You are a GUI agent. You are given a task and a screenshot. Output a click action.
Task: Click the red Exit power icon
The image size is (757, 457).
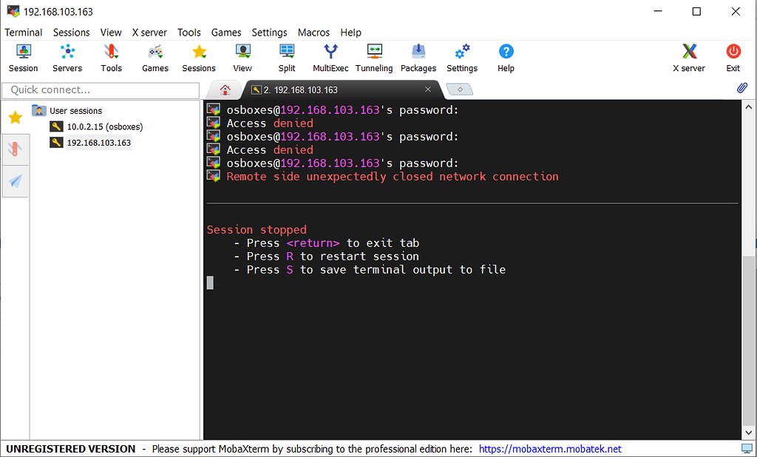[733, 58]
